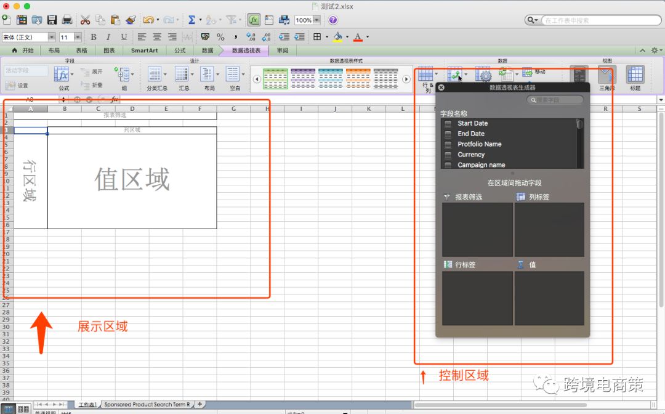The image size is (665, 414).
Task: Pick the font color A
Action: 358,37
